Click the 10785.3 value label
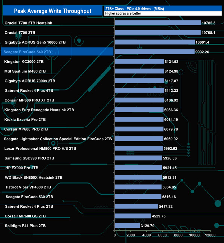This screenshot has width=224, height=243. 208,23
